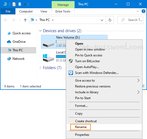Open the Include in library submenu
The width and height of the screenshot is (147, 139).
tap(104, 92)
